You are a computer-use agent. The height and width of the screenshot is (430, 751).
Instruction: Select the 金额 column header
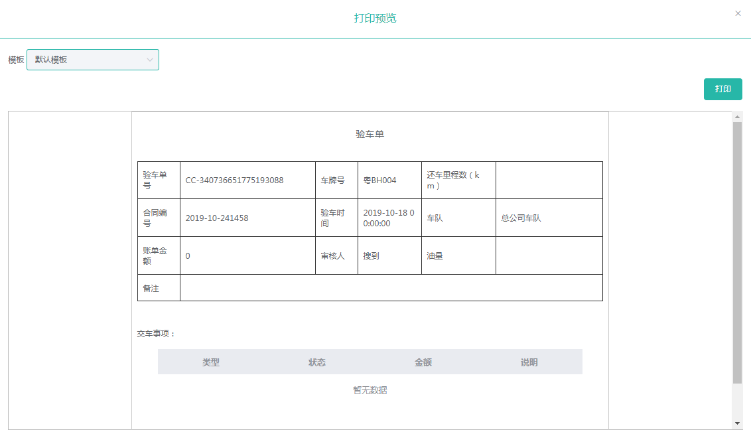(x=423, y=362)
